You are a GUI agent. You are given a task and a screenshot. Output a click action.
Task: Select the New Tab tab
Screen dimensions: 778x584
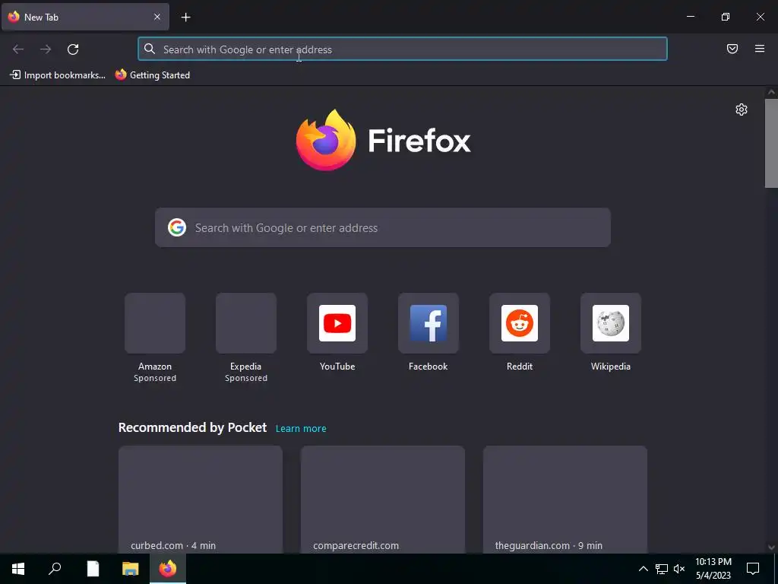pyautogui.click(x=85, y=17)
